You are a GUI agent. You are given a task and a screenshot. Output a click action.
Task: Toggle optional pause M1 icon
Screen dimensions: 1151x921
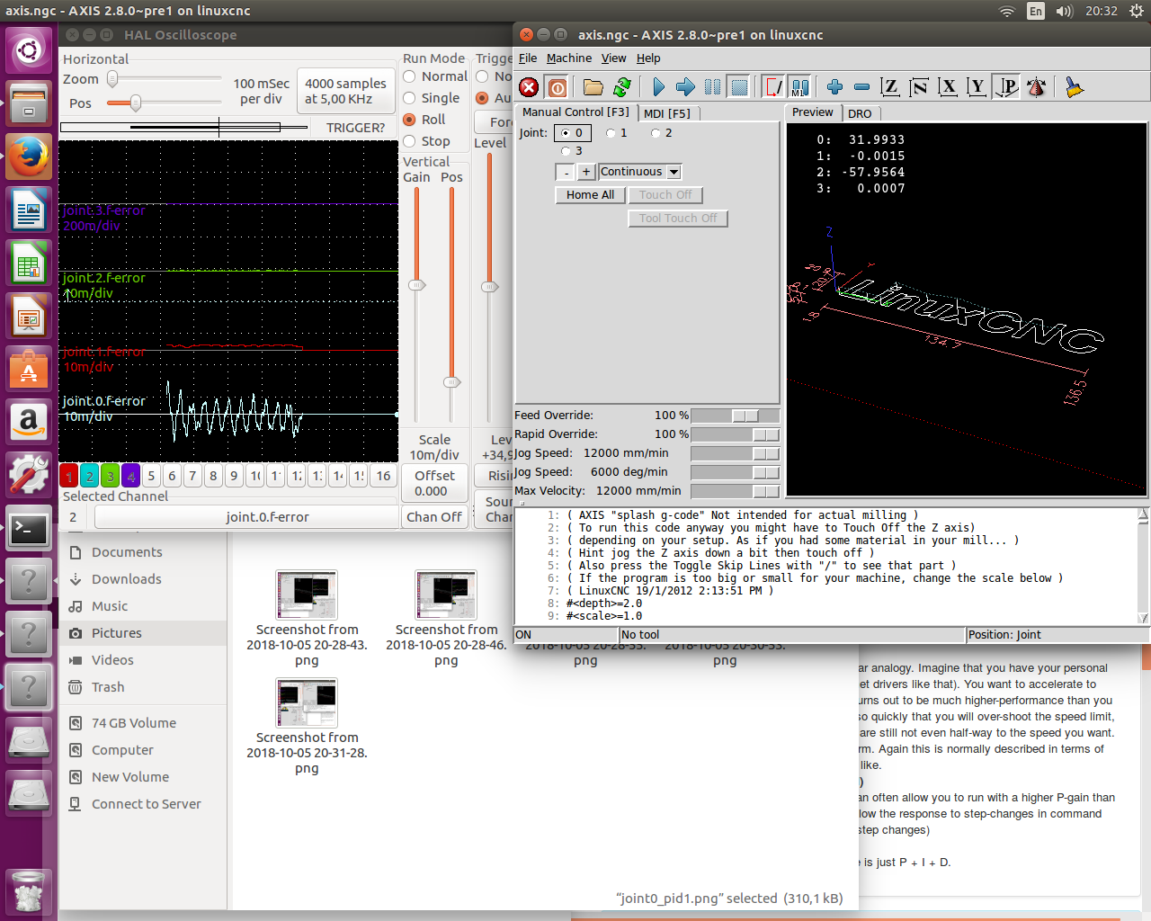(x=799, y=87)
